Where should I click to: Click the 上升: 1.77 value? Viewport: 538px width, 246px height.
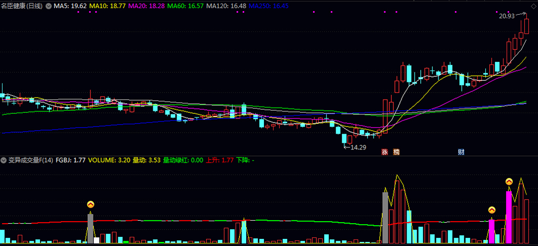[220, 160]
